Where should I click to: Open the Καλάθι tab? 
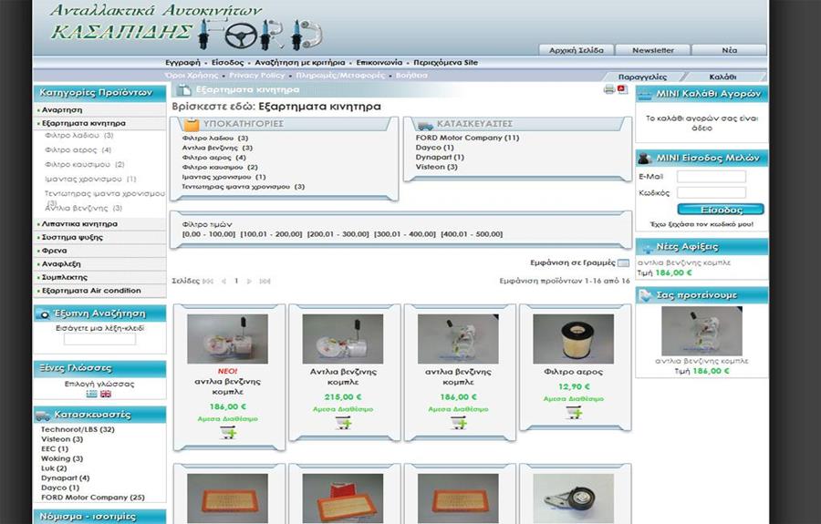[722, 77]
